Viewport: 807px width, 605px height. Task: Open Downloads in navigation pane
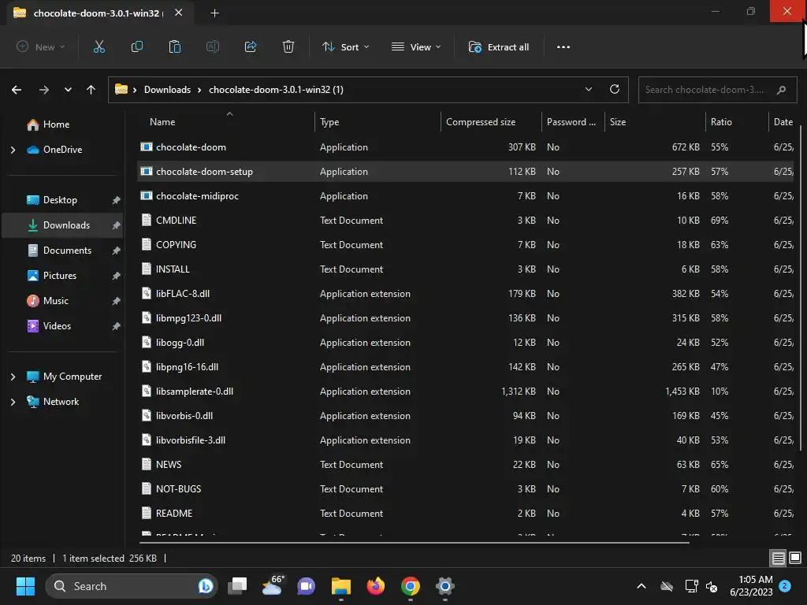62,225
